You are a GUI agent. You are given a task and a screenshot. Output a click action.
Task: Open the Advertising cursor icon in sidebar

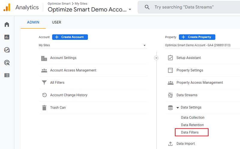7,63
